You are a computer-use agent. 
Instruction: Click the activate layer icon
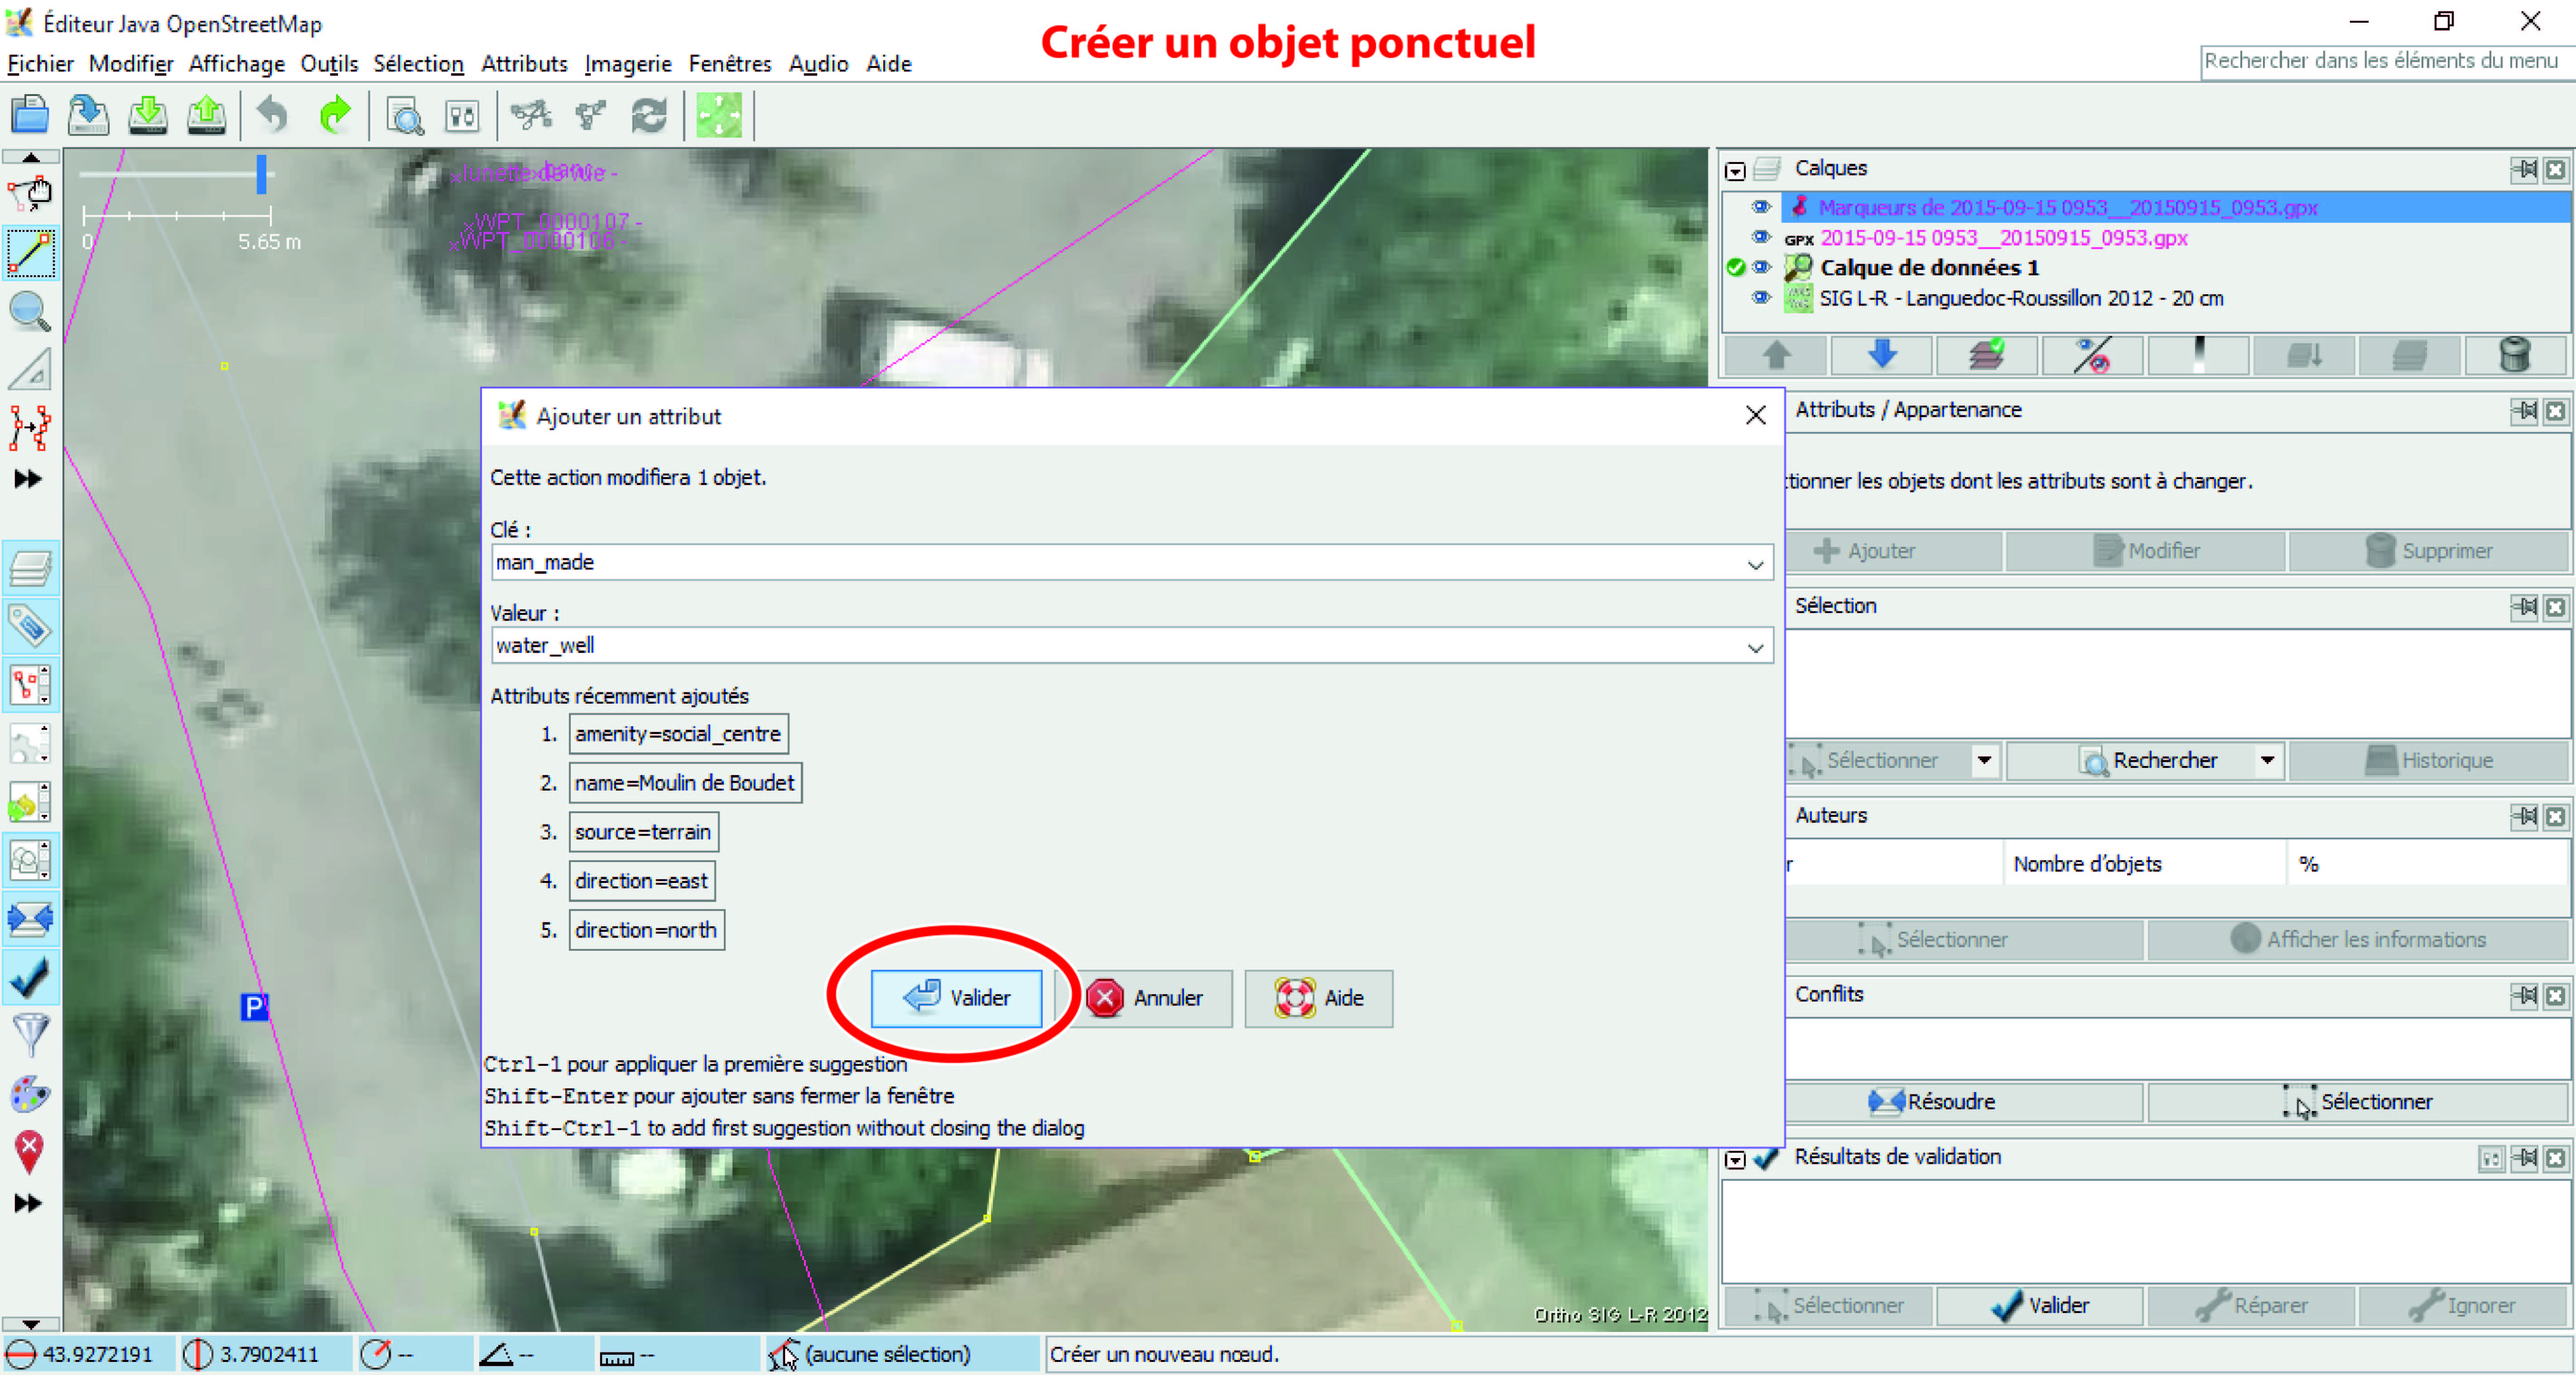click(1988, 355)
